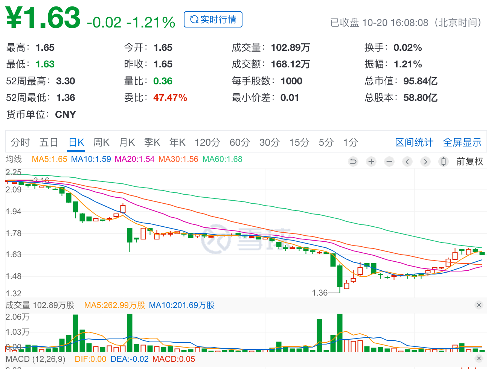Click the refresh icon next to 实时行情
This screenshot has height=369, width=494.
194,19
